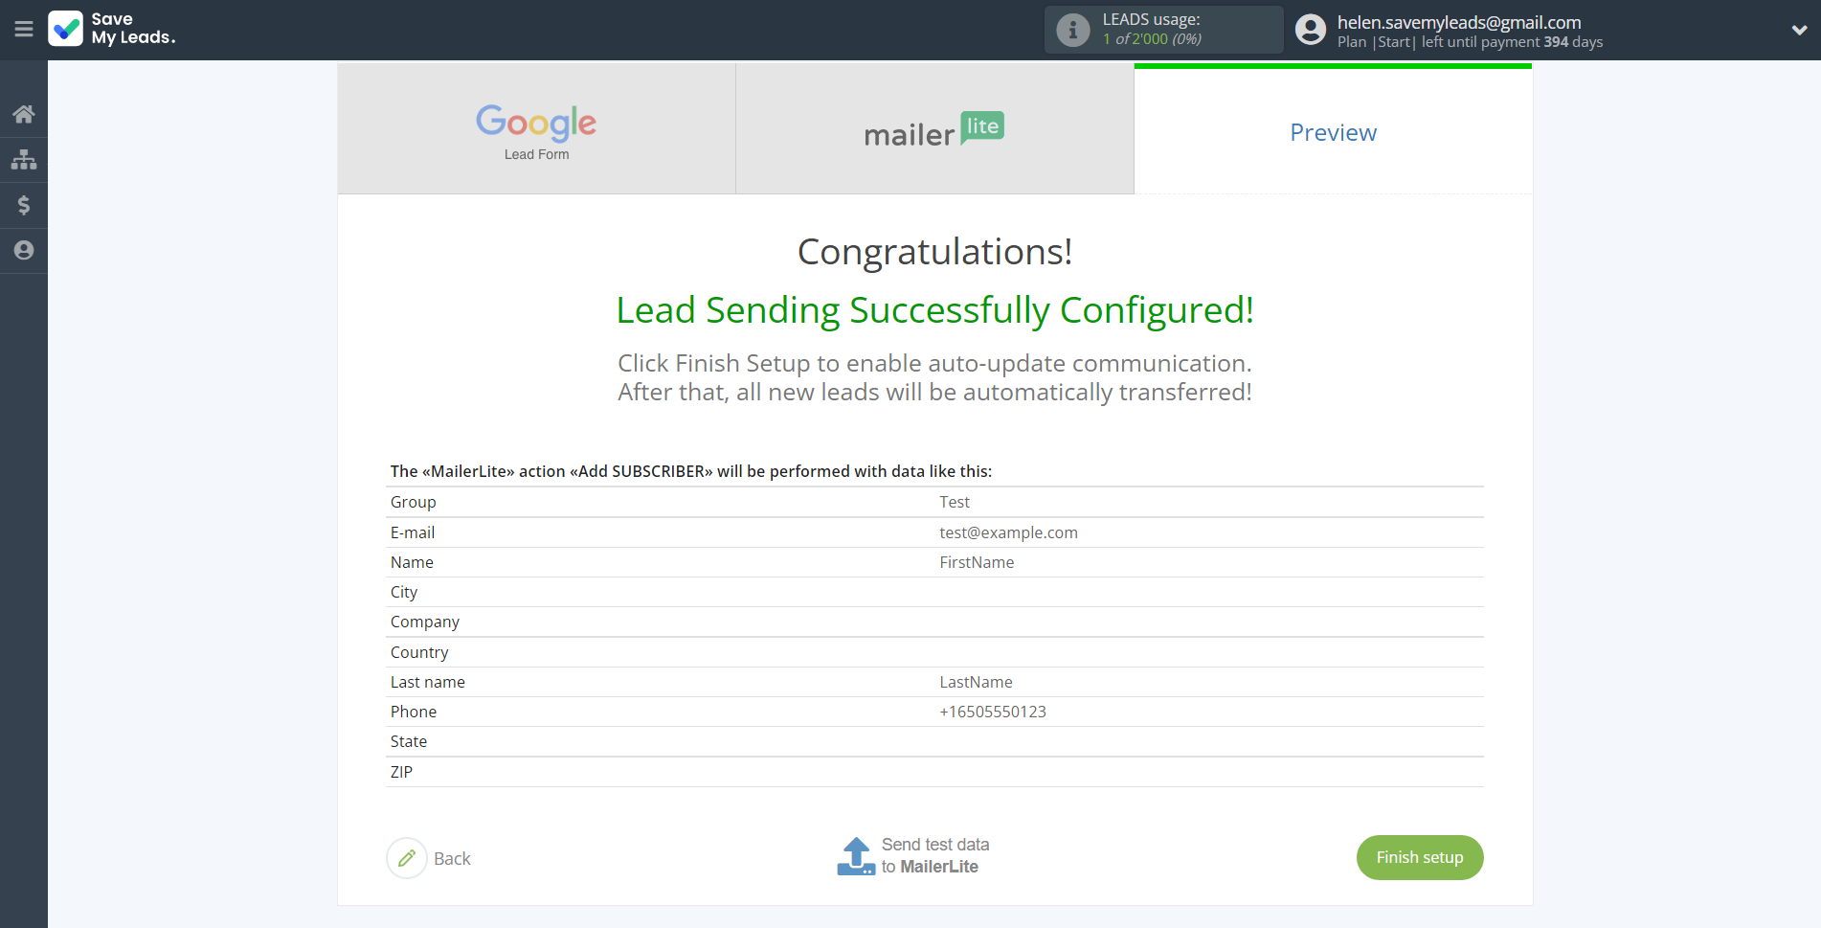Open connections sitemap icon in sidebar

pyautogui.click(x=24, y=159)
